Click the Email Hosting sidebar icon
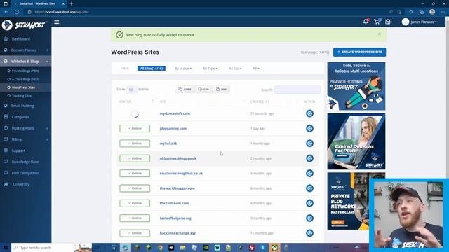Viewport: 449px width, 252px height. click(6, 106)
